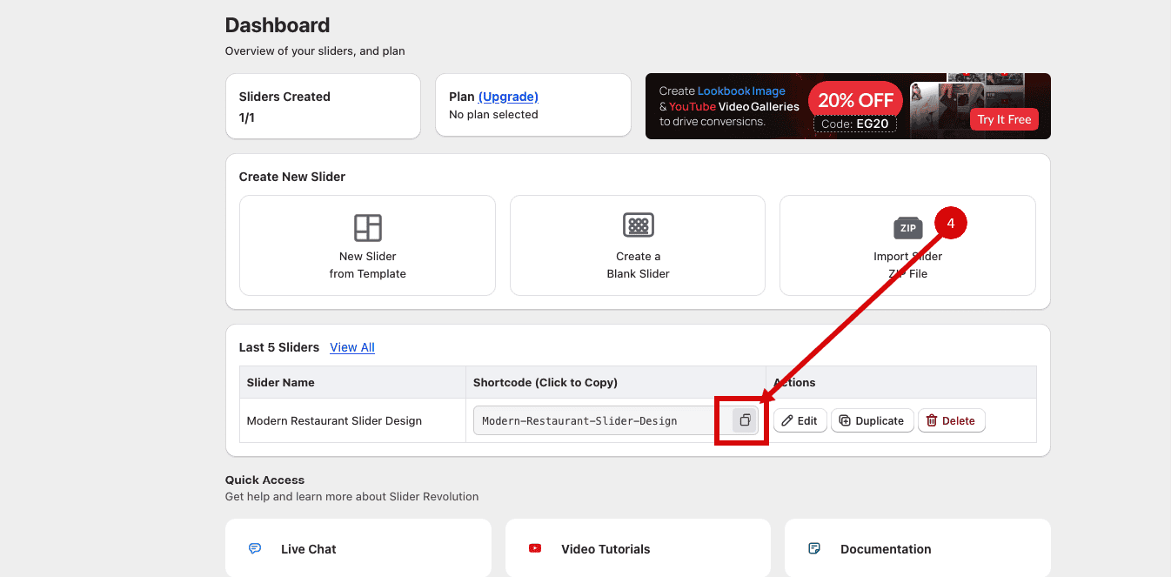
Task: Click the Slider Name column header
Action: (280, 382)
